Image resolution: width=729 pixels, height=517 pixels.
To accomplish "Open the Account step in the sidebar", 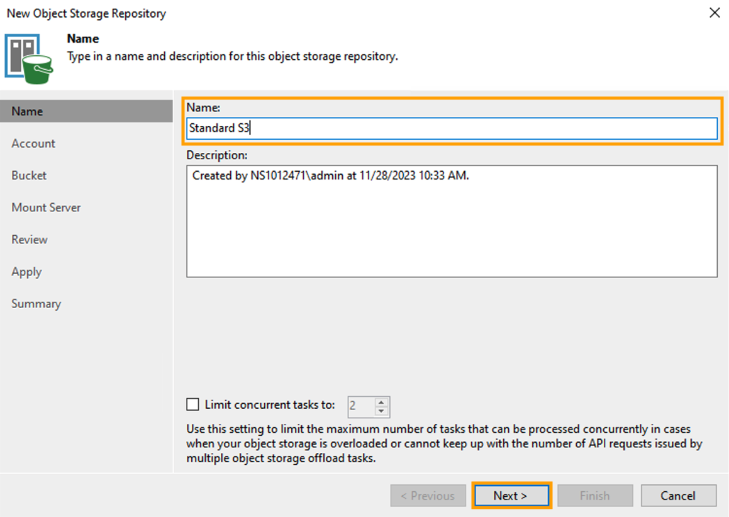I will pyautogui.click(x=33, y=143).
